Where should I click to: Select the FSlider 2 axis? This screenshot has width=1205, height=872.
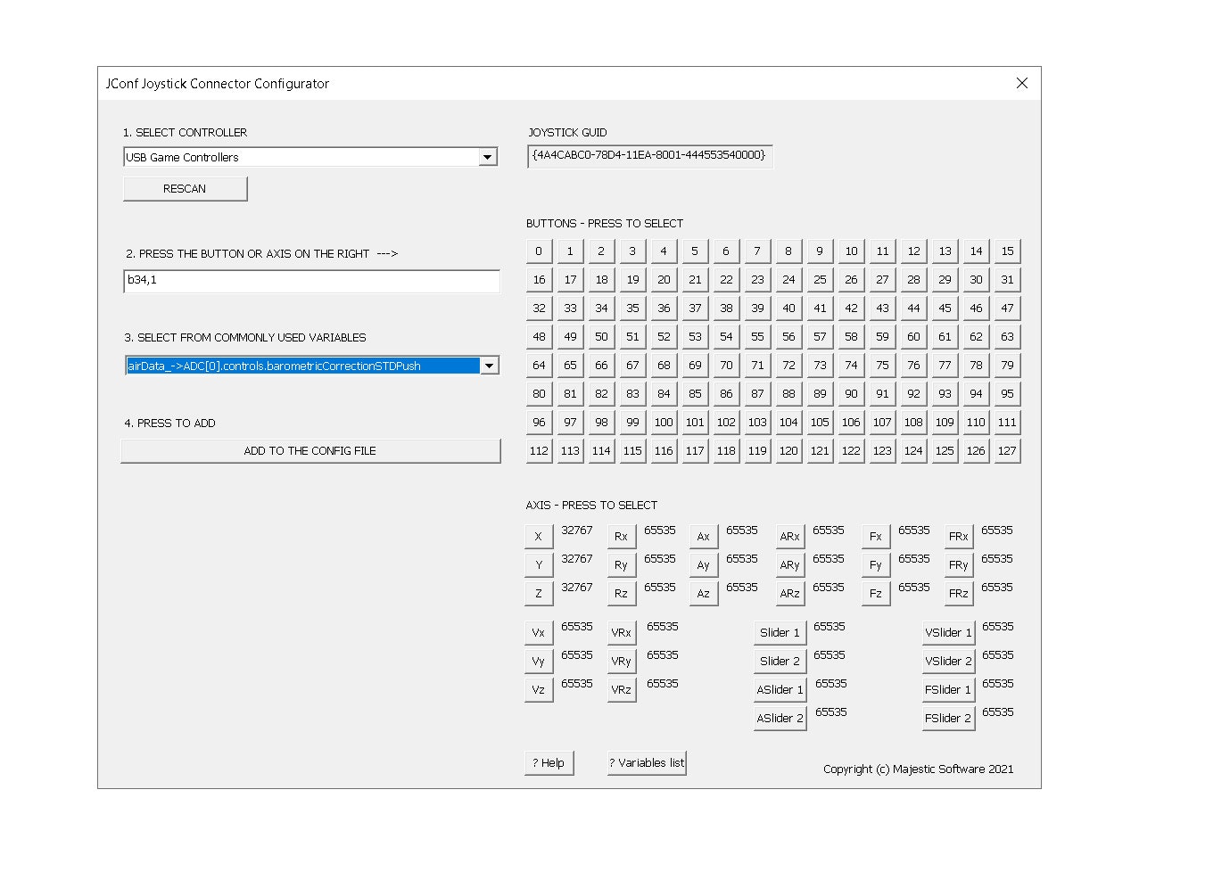947,719
